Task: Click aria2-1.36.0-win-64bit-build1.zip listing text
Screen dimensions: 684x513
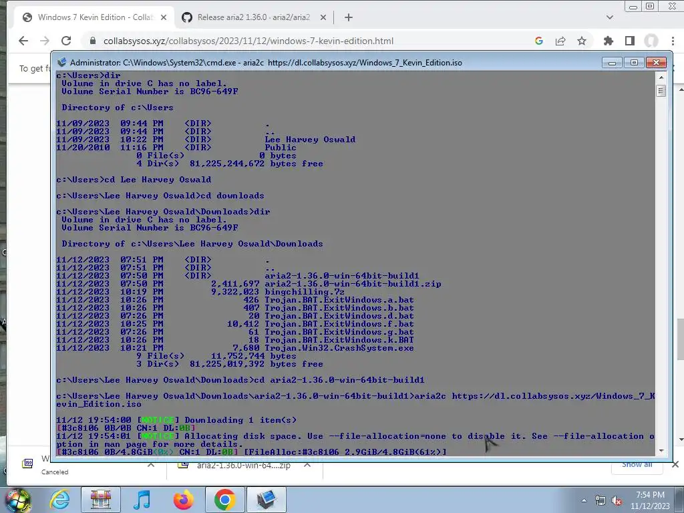Action: pyautogui.click(x=353, y=284)
